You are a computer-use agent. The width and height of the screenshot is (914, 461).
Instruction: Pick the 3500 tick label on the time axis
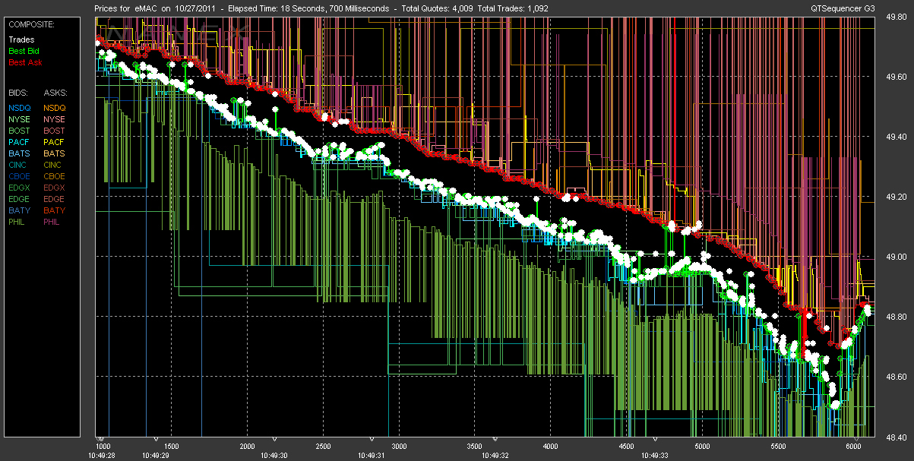(475, 446)
